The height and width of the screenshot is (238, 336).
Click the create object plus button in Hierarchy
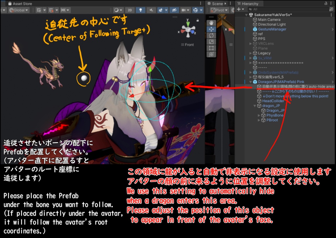click(x=238, y=9)
